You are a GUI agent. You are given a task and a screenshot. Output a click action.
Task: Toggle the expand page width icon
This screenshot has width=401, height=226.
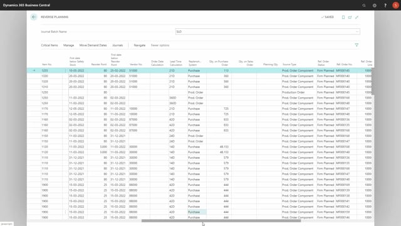click(357, 17)
